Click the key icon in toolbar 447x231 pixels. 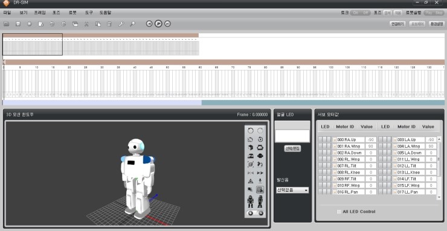[121, 24]
